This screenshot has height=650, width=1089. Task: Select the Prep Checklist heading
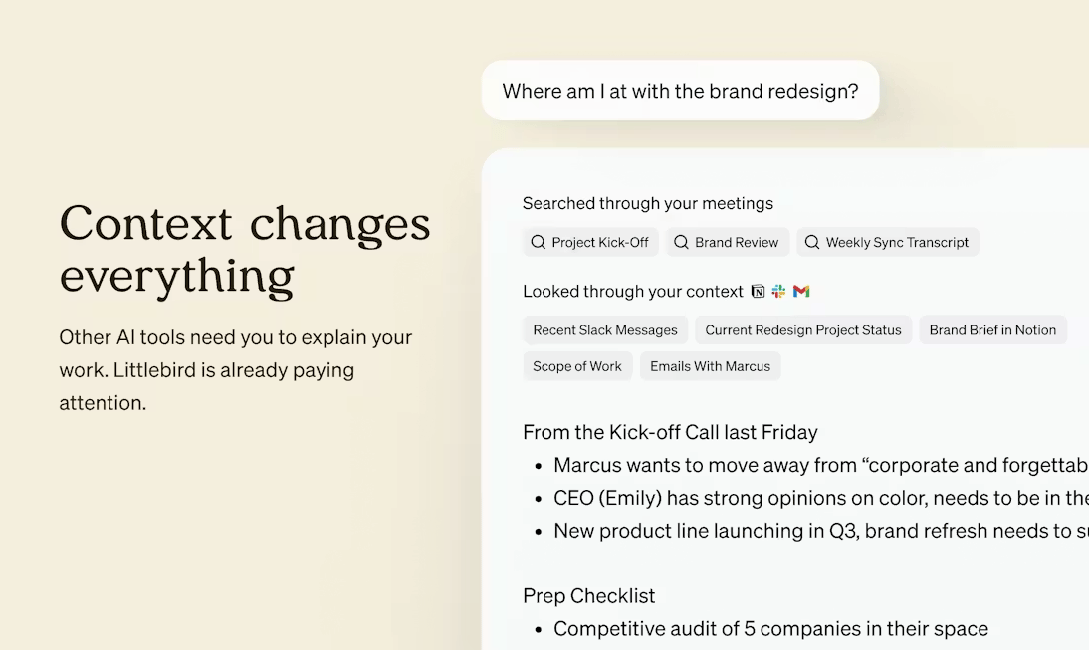click(x=589, y=596)
